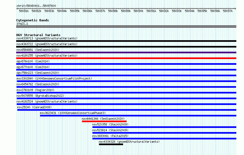Select the black bar for nsv4339713
Viewport: 244px width, 155px height.
click(x=126, y=41)
